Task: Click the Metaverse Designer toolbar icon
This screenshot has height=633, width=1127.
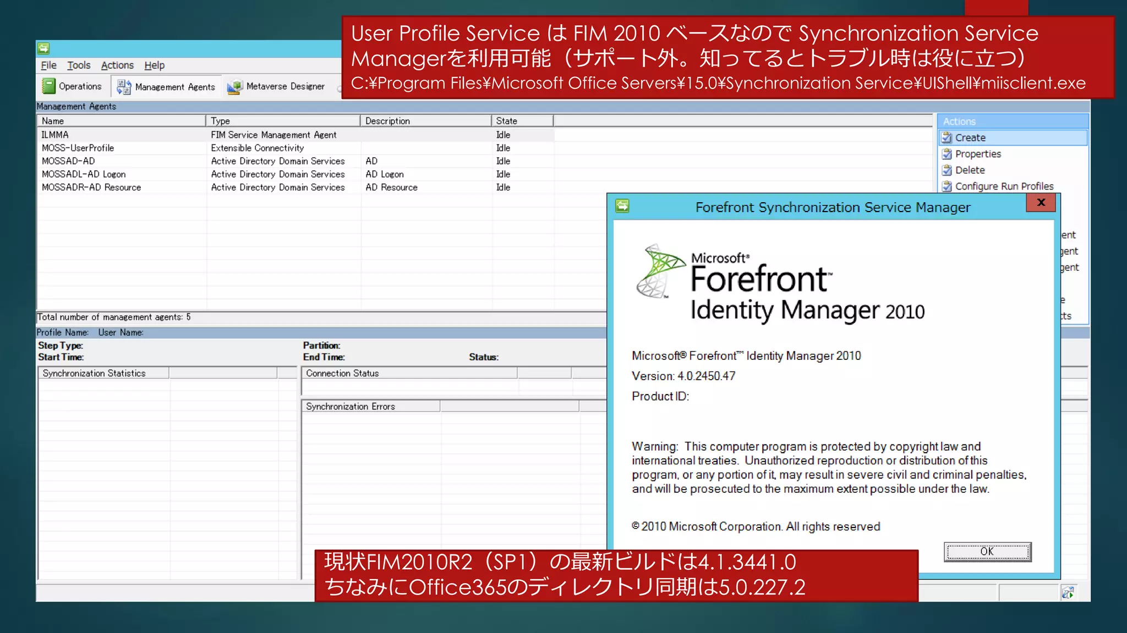Action: pos(235,87)
